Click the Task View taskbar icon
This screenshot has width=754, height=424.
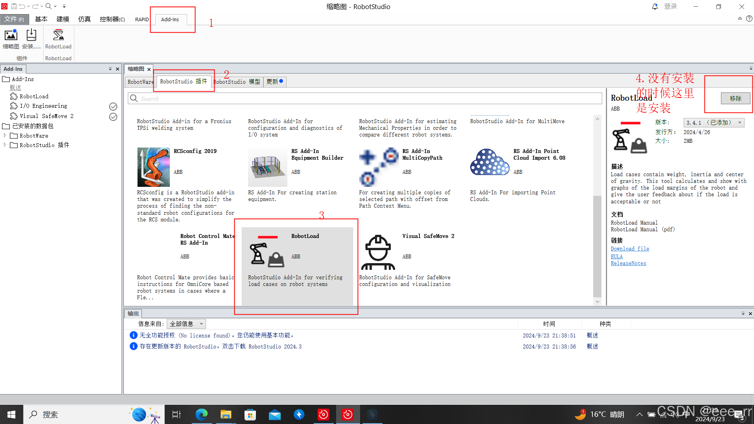tap(176, 415)
